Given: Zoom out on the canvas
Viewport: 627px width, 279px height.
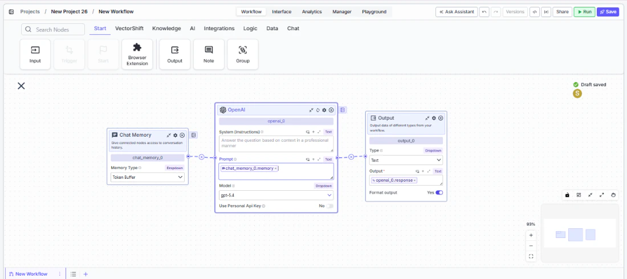Looking at the screenshot, I should pyautogui.click(x=531, y=246).
